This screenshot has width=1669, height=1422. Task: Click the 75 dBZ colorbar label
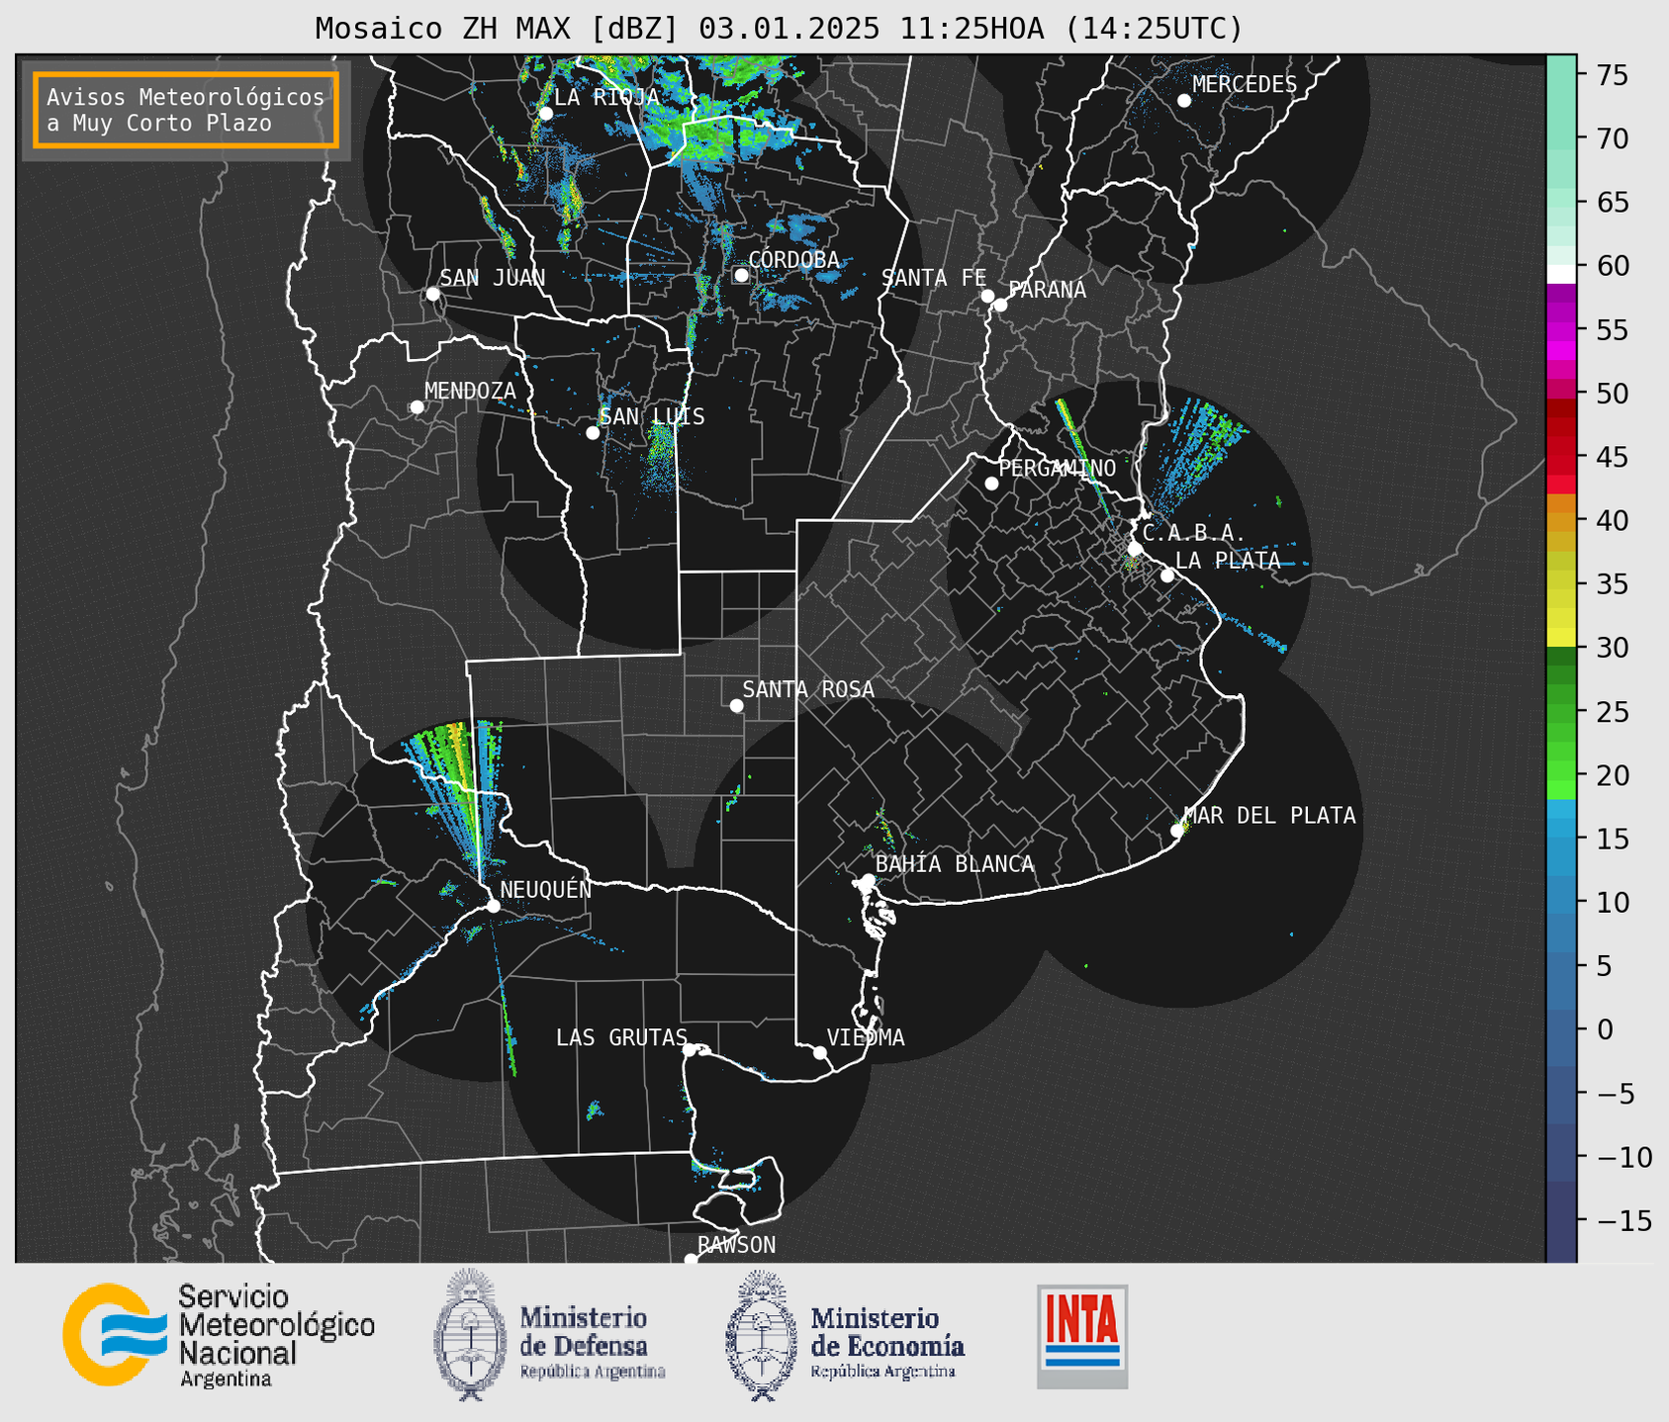(1612, 75)
